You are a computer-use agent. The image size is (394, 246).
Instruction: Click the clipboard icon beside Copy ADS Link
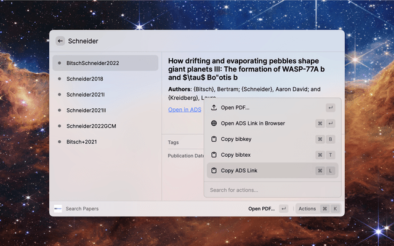(x=214, y=170)
